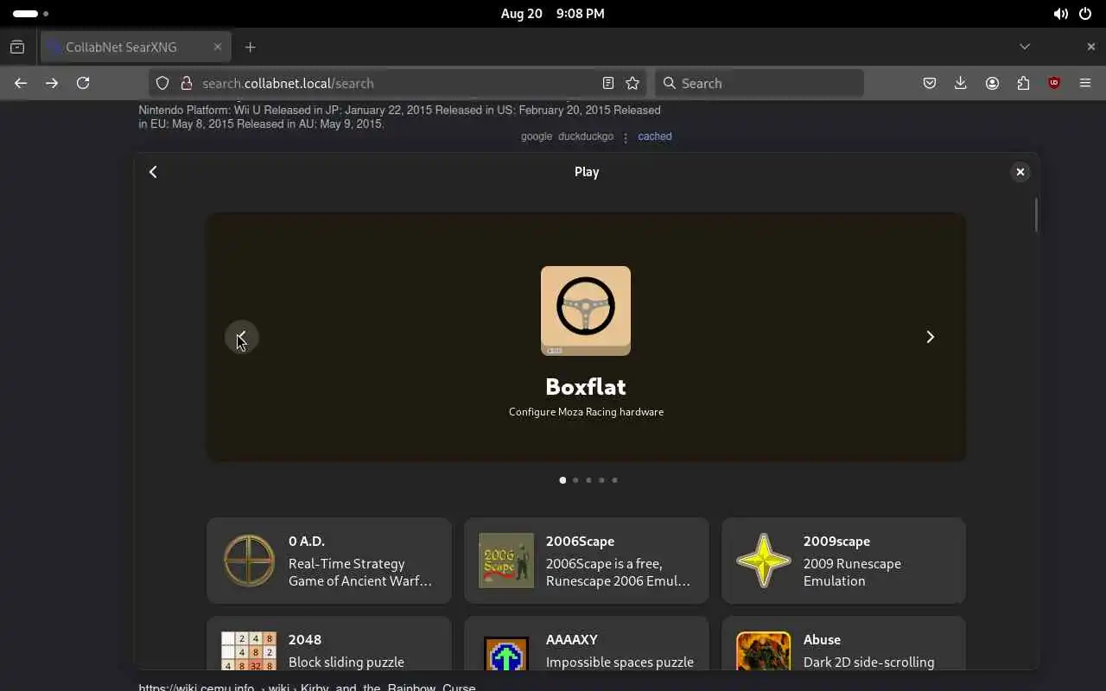Open the Firefox View tab button
1106x691 pixels.
(17, 47)
